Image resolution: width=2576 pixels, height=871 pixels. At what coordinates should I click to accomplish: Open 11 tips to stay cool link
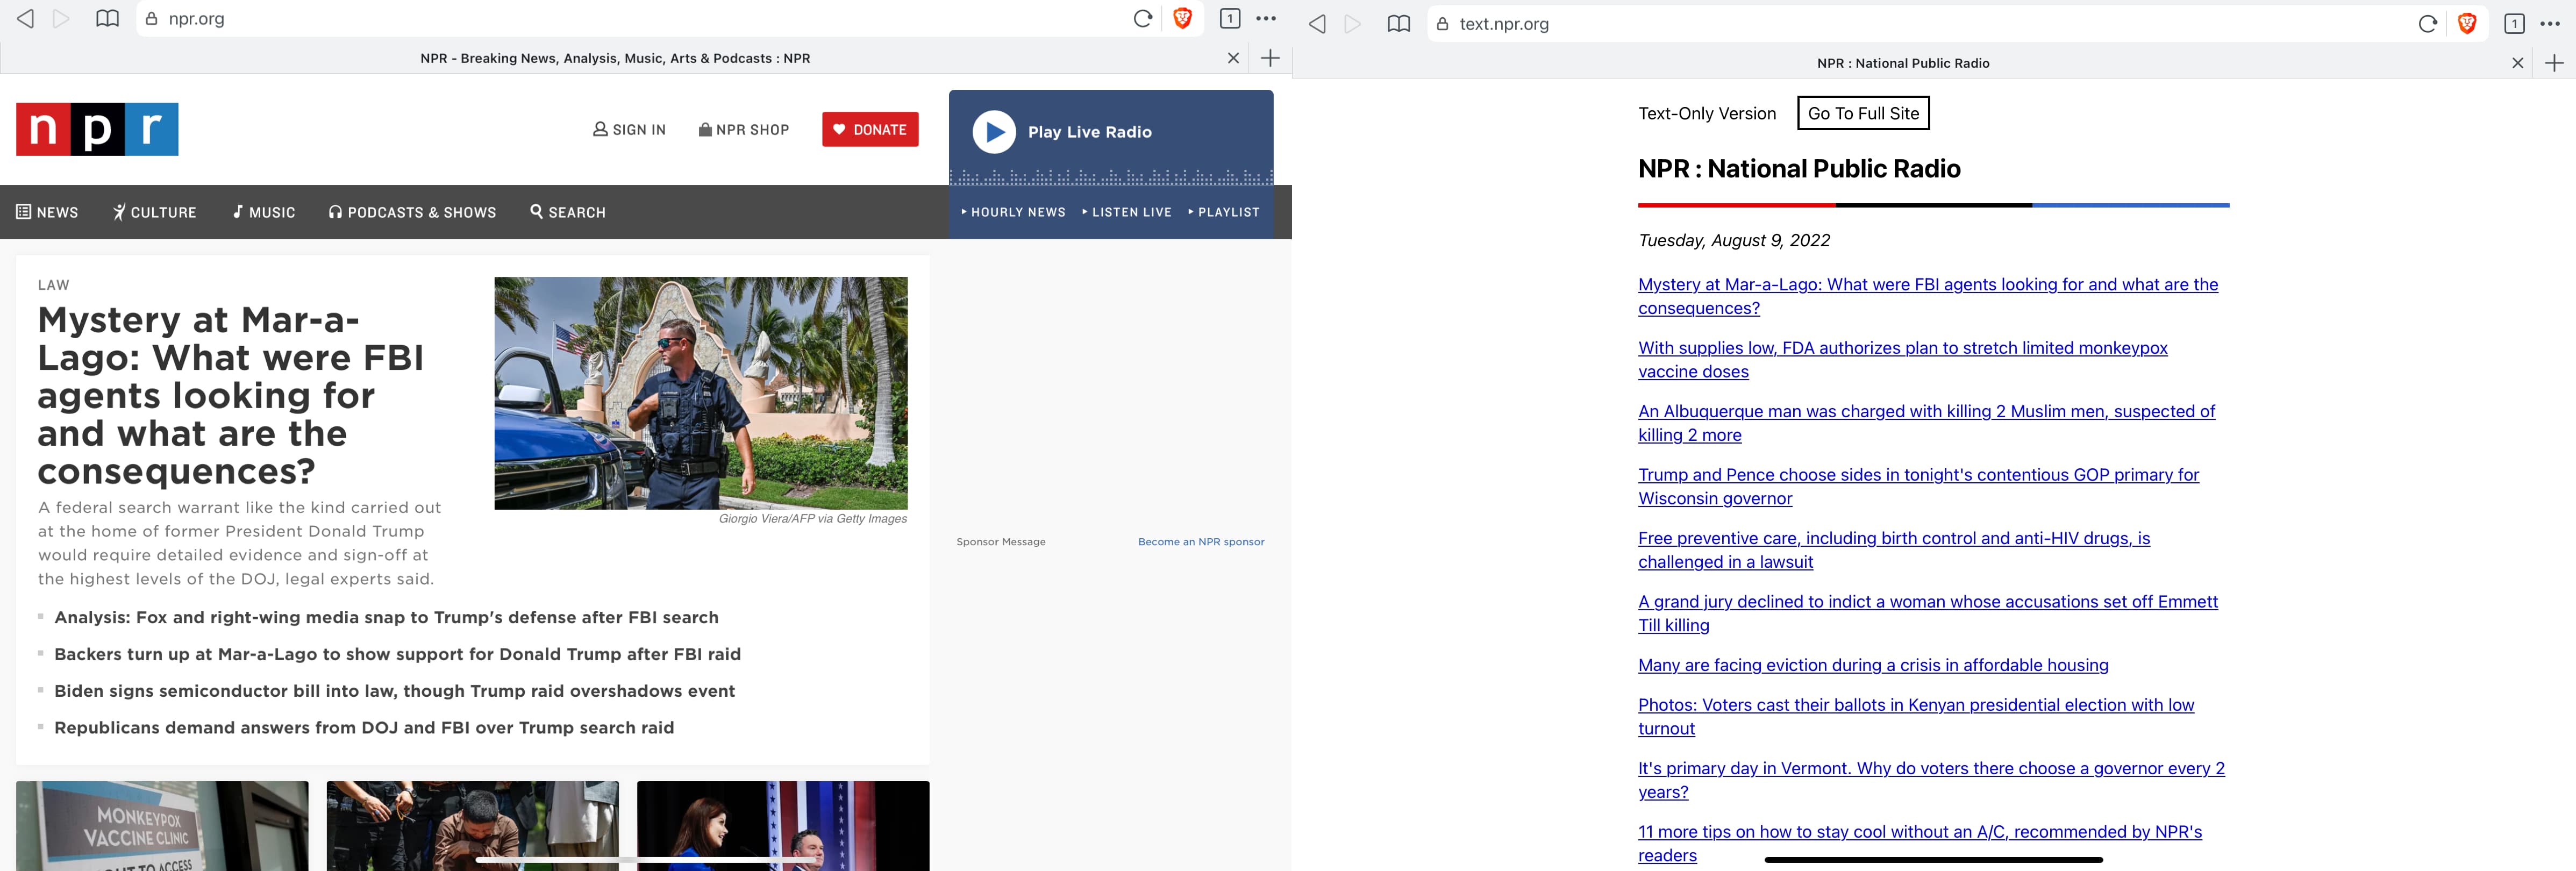coord(1920,844)
